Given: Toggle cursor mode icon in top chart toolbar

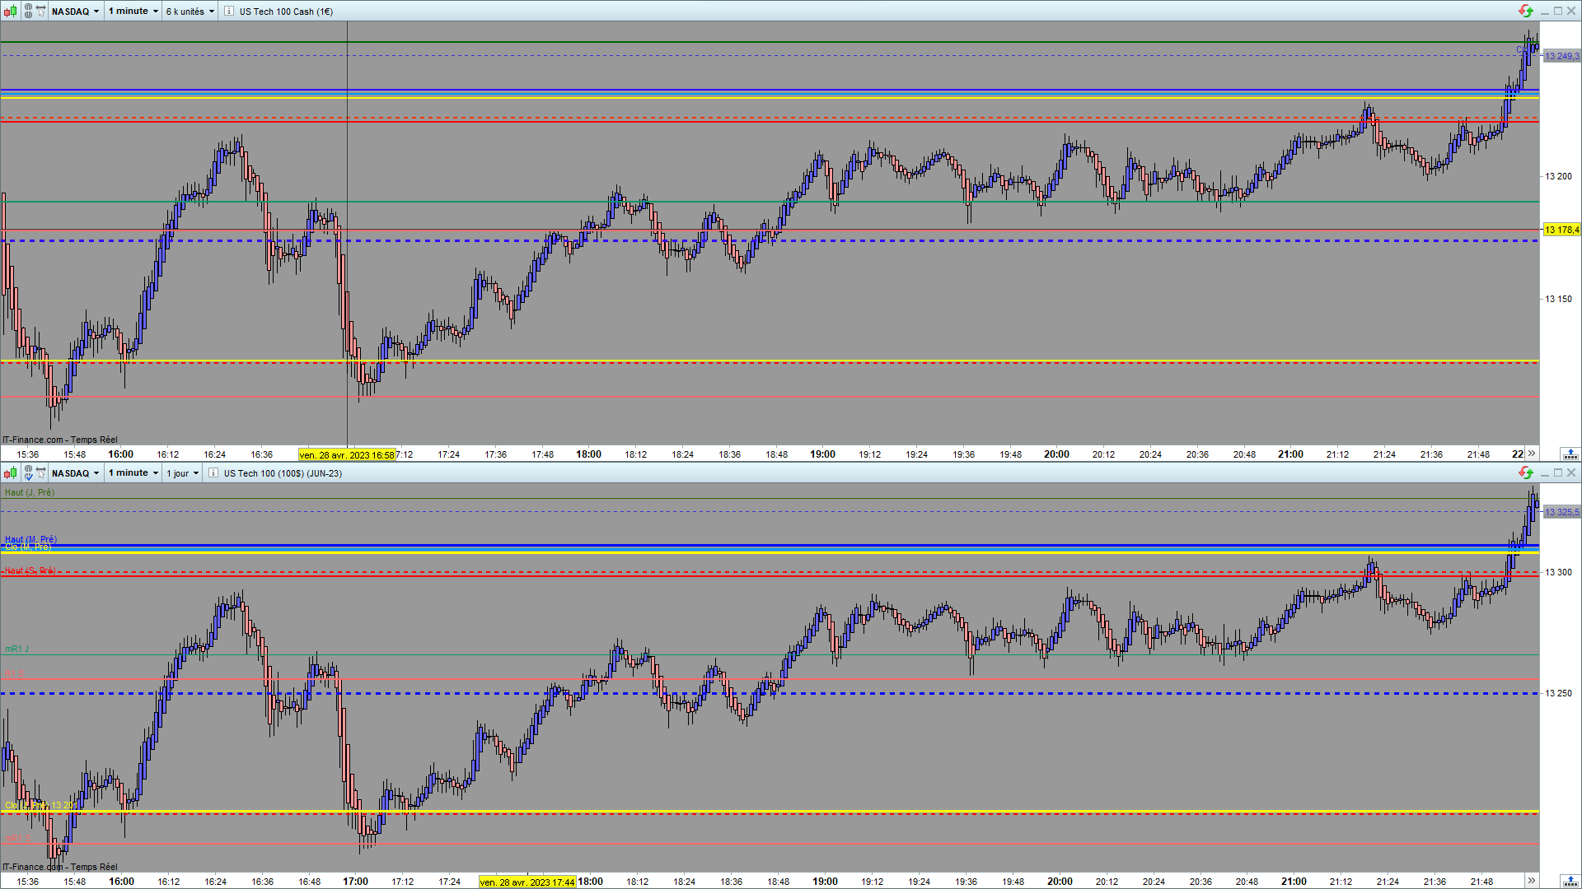Looking at the screenshot, I should (x=40, y=12).
